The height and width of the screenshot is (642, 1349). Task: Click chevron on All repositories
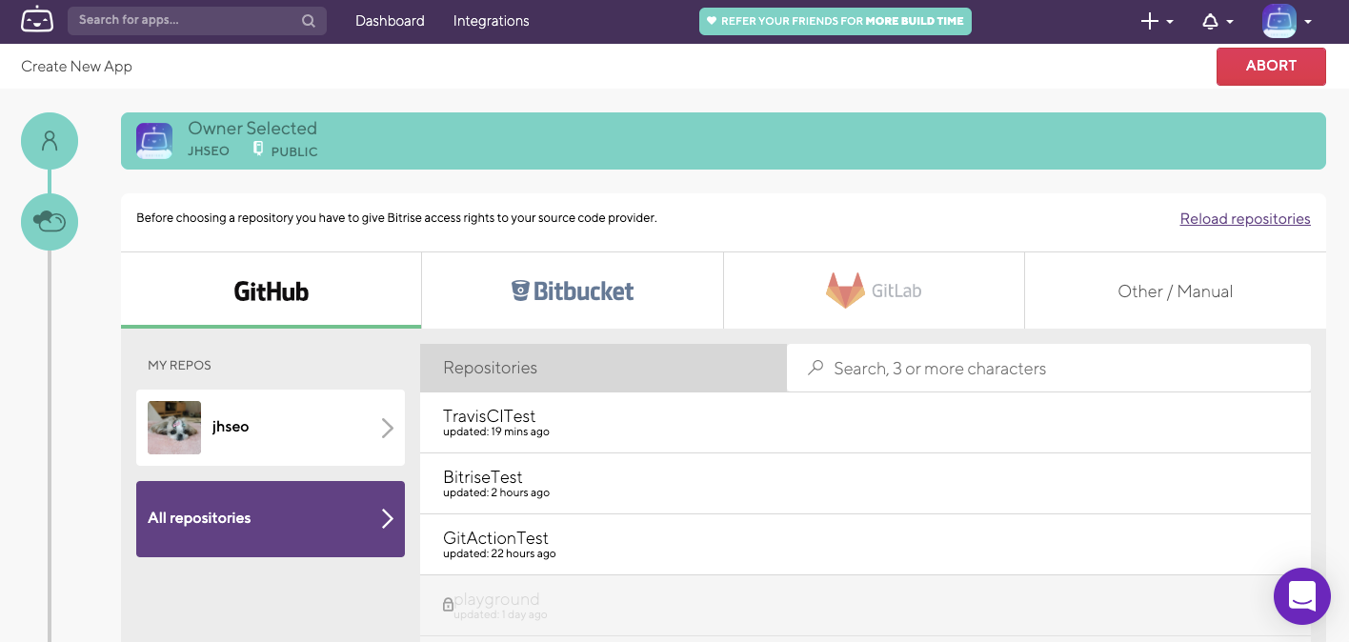388,518
